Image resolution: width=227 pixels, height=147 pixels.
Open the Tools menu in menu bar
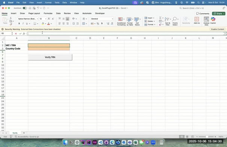click(x=57, y=3)
